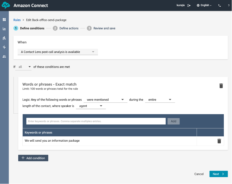Open the help question mark icon
The width and height of the screenshot is (232, 184).
click(229, 6)
